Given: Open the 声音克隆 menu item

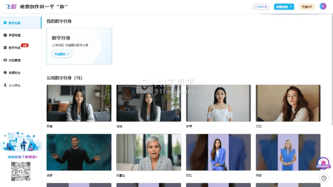Looking at the screenshot, I should pos(14,35).
